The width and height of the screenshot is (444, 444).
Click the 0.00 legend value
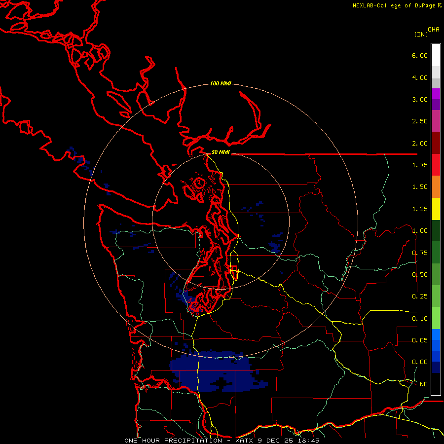coord(420,362)
